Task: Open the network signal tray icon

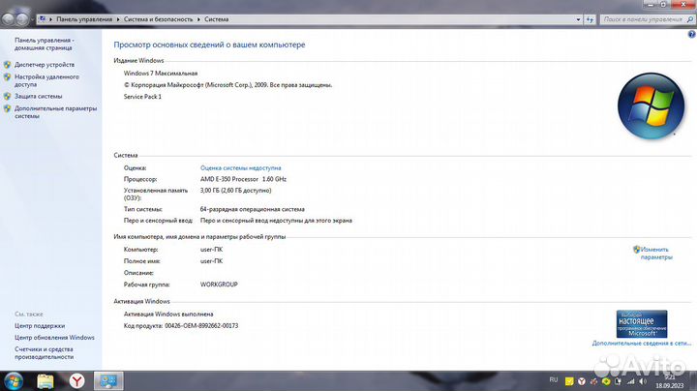Action: coord(631,381)
